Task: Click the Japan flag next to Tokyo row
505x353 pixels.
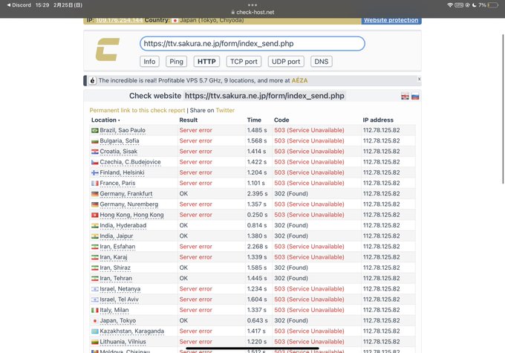Action: tap(95, 321)
